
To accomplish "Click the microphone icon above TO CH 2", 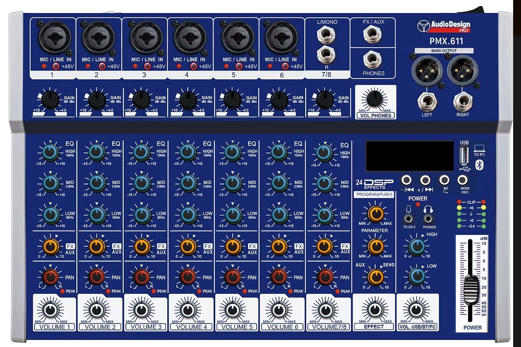I will 409,209.
